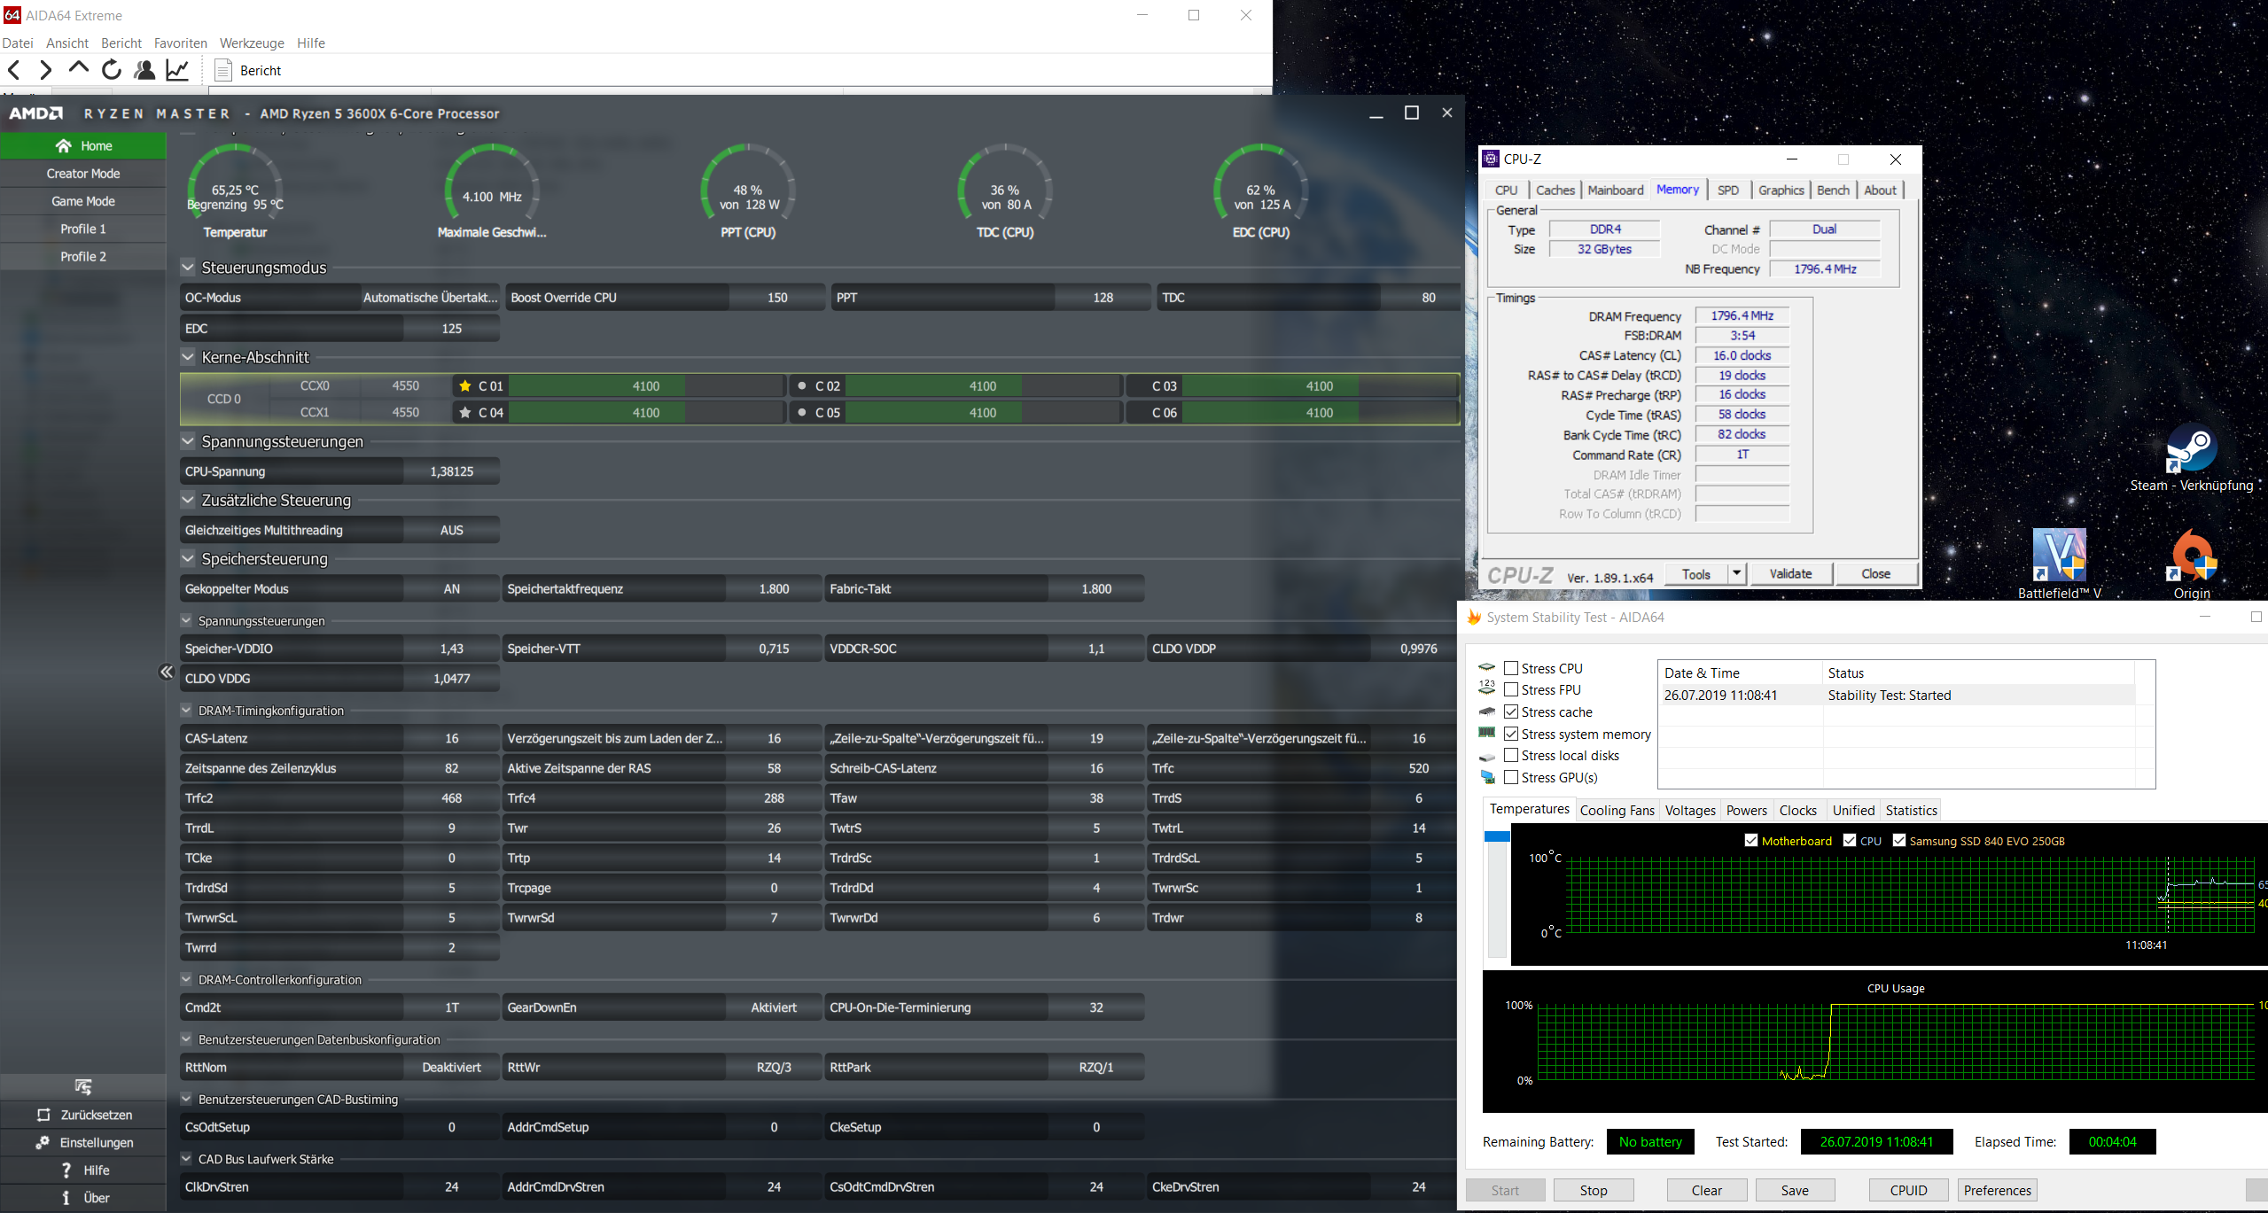Enable the Stress CPU checkbox
This screenshot has height=1213, width=2268.
(x=1511, y=668)
